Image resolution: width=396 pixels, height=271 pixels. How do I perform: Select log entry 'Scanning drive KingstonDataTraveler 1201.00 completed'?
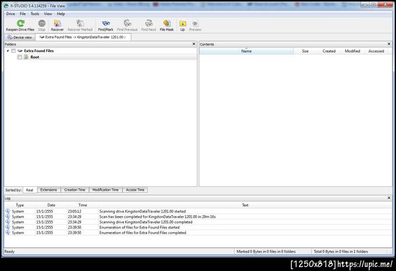pyautogui.click(x=146, y=222)
